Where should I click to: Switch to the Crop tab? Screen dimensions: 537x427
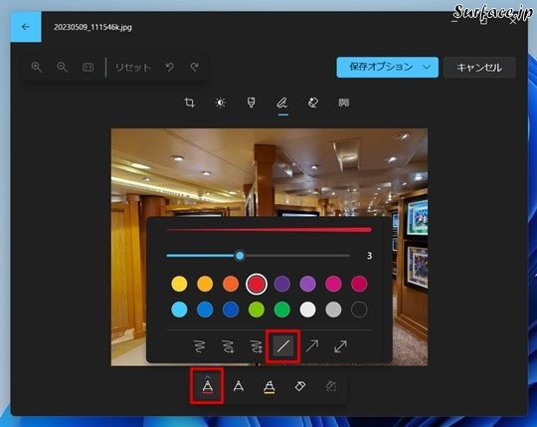(x=189, y=103)
